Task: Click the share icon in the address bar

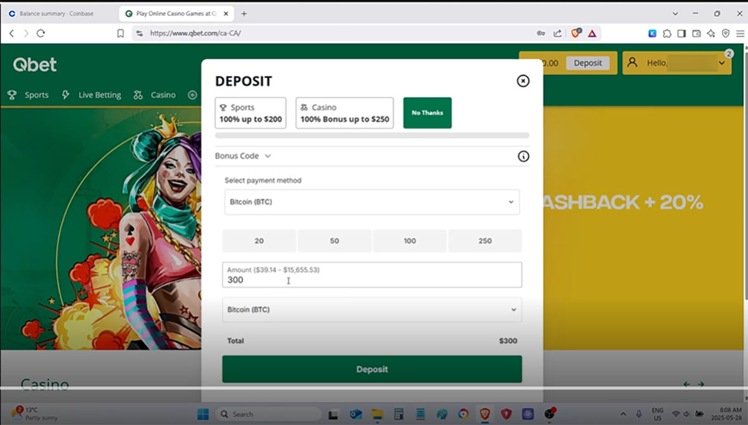Action: tap(557, 33)
